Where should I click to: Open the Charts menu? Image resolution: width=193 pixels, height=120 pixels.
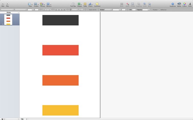pyautogui.click(x=90, y=5)
